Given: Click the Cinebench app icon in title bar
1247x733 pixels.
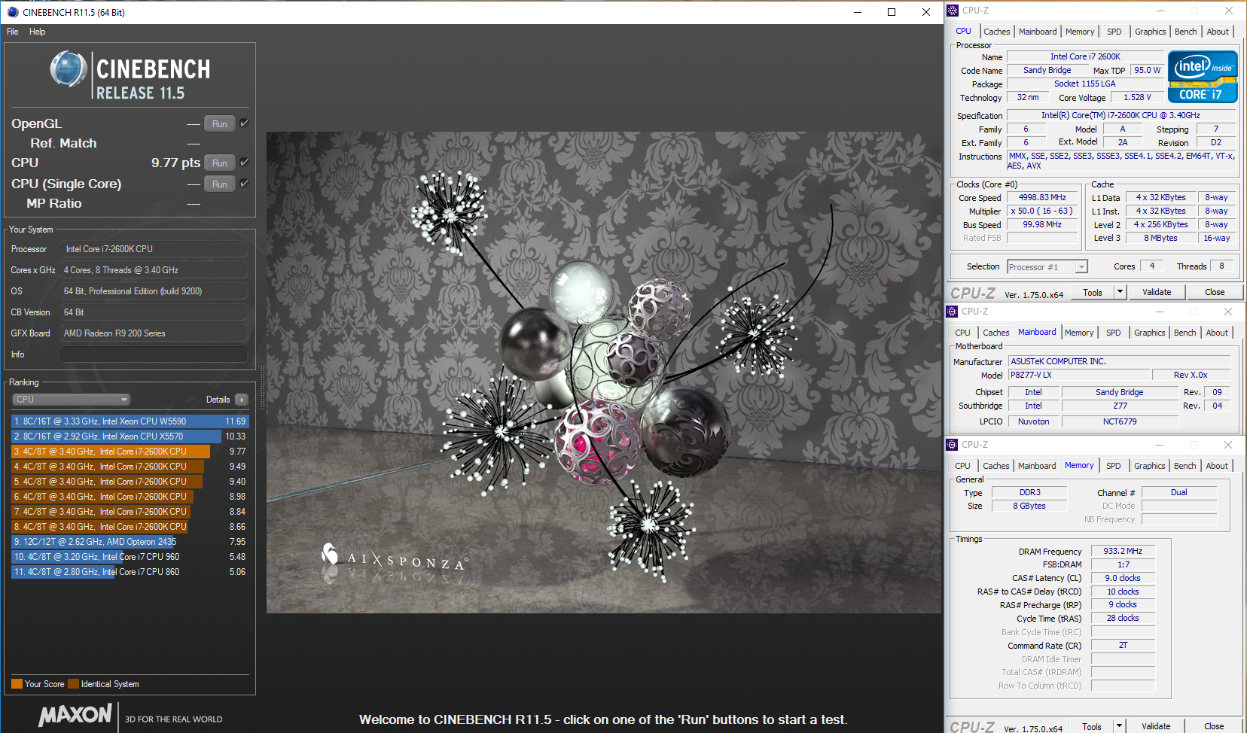Looking at the screenshot, I should coord(12,12).
